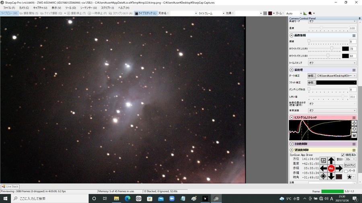
Task: Collapse the ヒストグラムストレッチ section
Action: point(291,118)
